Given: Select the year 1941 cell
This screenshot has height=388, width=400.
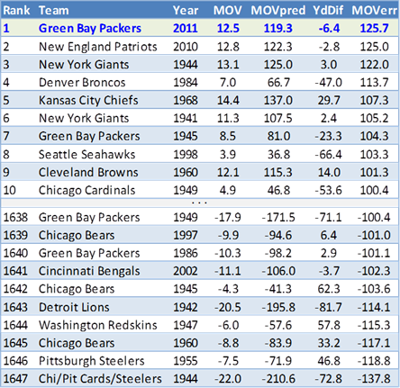Looking at the screenshot, I should pos(186,118).
